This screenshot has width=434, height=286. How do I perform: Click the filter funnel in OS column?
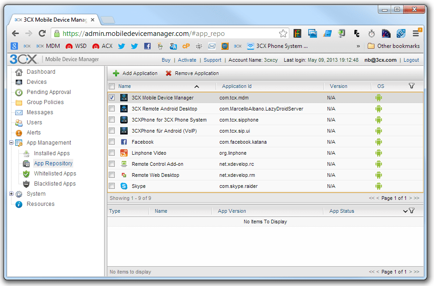pos(411,86)
